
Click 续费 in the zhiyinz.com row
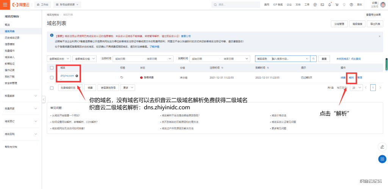343,77
